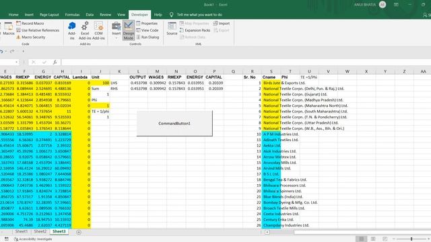The height and width of the screenshot is (242, 431).
Task: Click Accessibility: Investigate in status bar
Action: [33, 239]
